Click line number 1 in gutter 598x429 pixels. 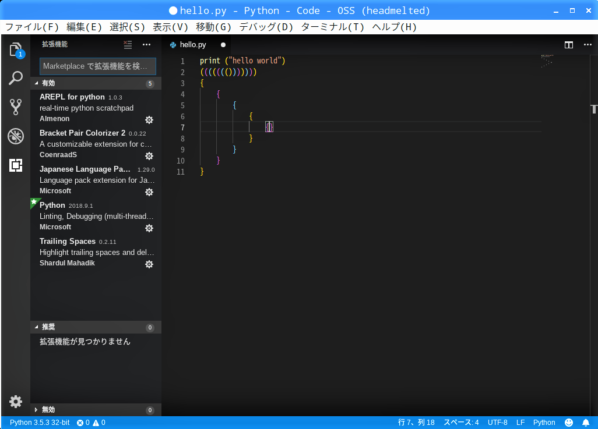[182, 61]
